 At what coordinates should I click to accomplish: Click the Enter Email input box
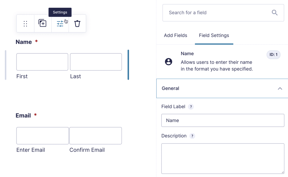(x=43, y=136)
